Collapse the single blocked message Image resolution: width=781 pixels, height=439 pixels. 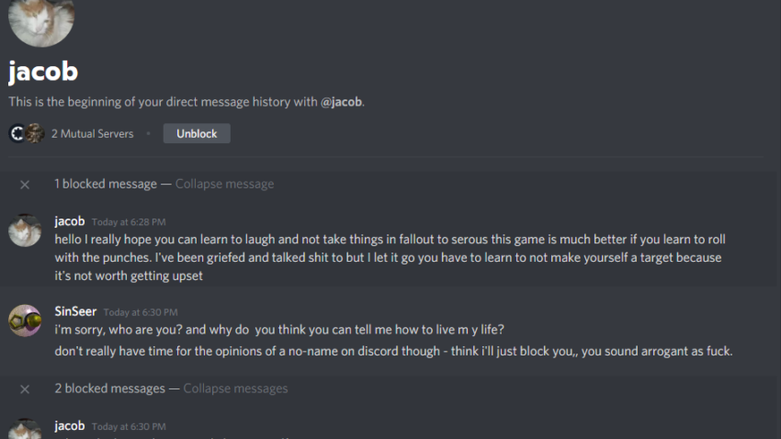[224, 184]
